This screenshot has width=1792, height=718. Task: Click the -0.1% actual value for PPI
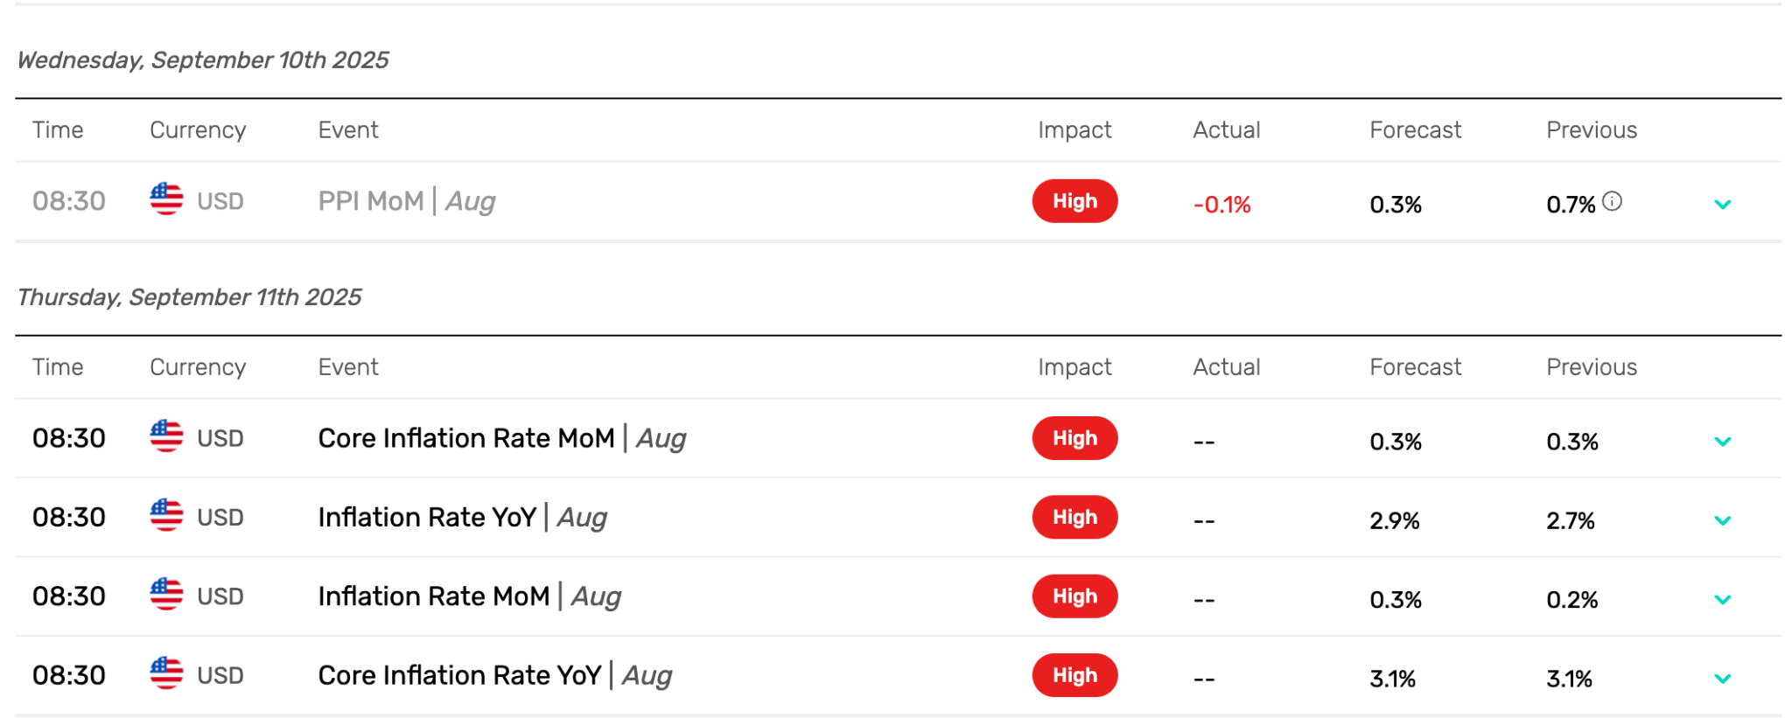coord(1221,205)
